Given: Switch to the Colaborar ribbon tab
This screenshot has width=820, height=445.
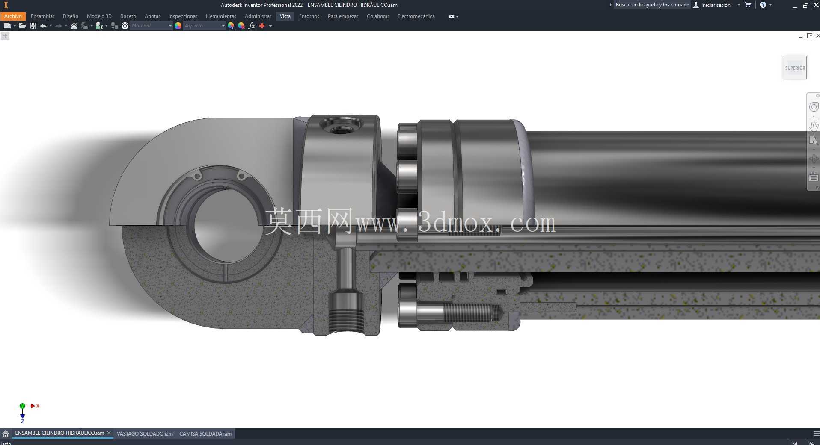Looking at the screenshot, I should pyautogui.click(x=377, y=16).
